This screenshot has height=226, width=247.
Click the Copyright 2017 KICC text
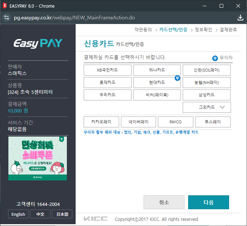coord(157,219)
